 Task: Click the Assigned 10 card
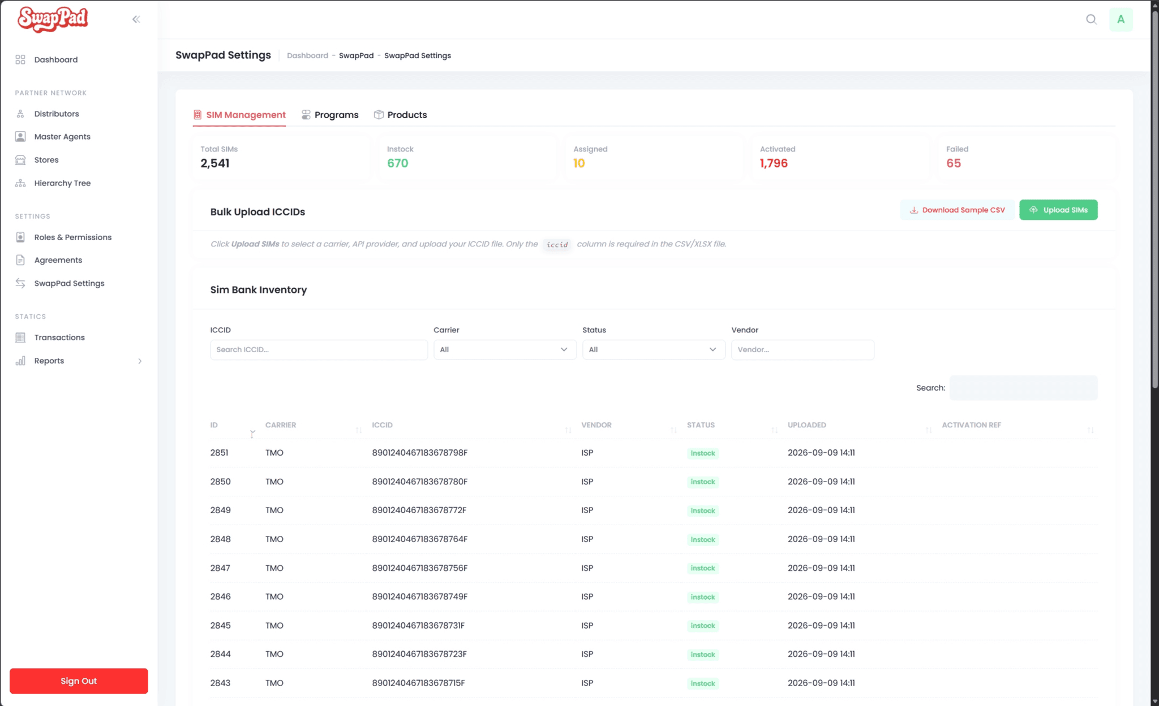[654, 157]
